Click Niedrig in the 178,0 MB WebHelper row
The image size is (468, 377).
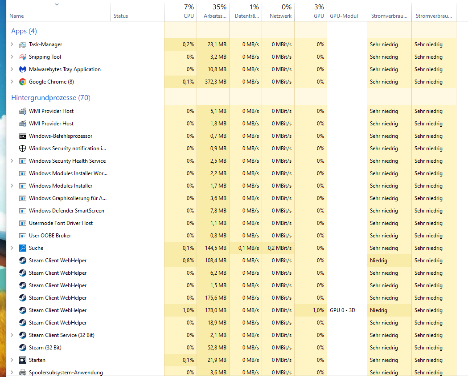[378, 310]
